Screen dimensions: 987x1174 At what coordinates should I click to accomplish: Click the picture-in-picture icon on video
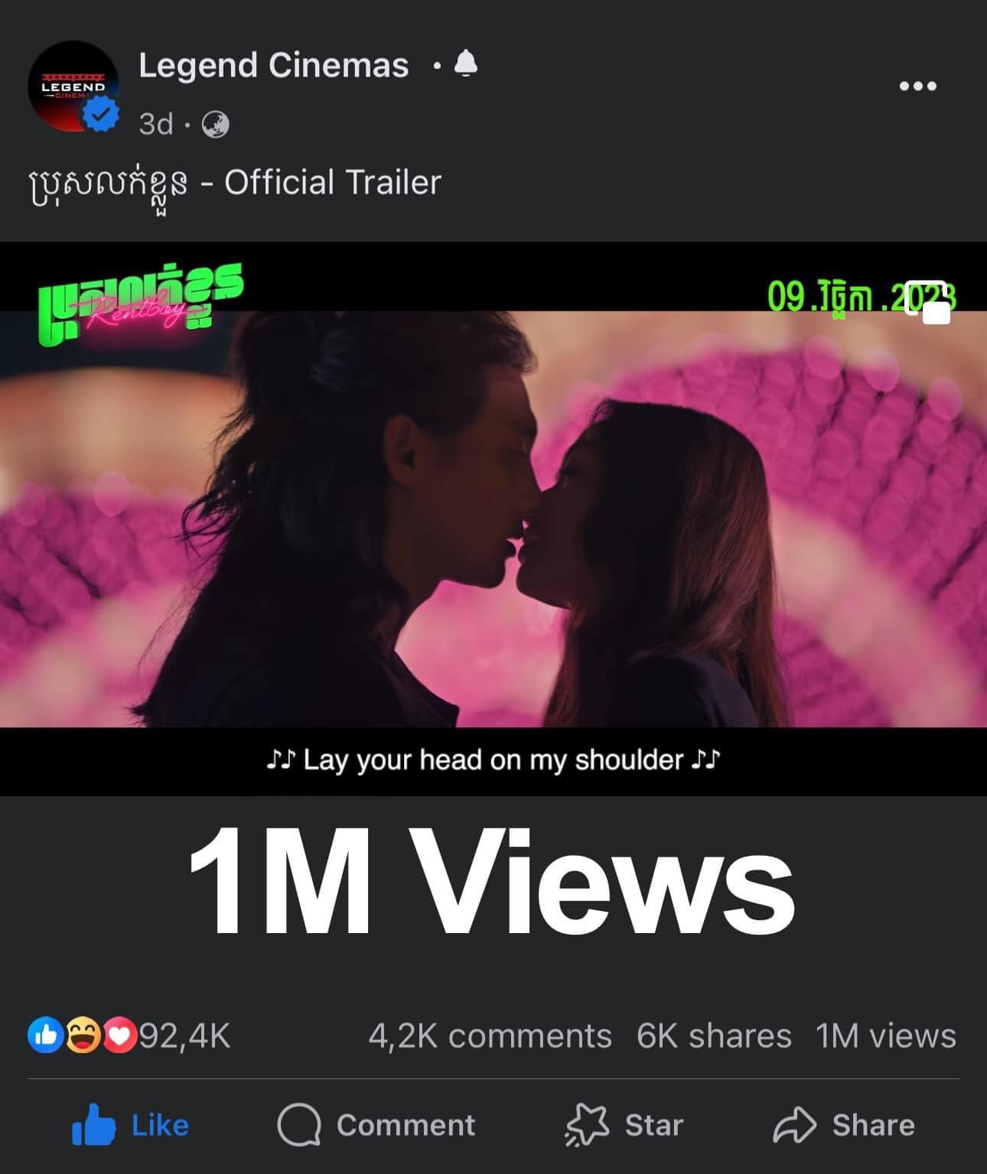(x=928, y=302)
